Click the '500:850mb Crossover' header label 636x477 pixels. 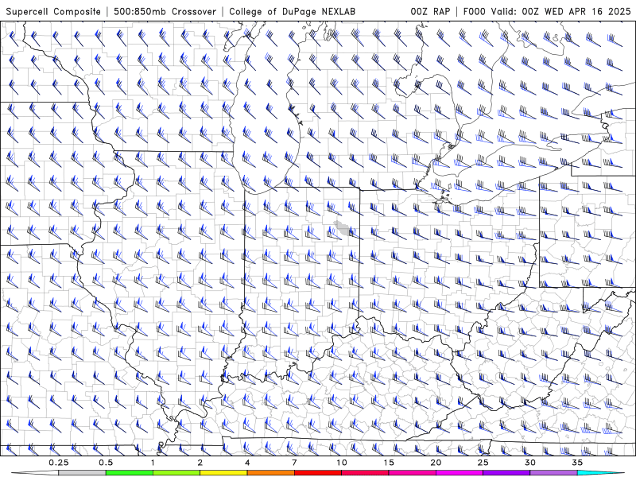(165, 11)
